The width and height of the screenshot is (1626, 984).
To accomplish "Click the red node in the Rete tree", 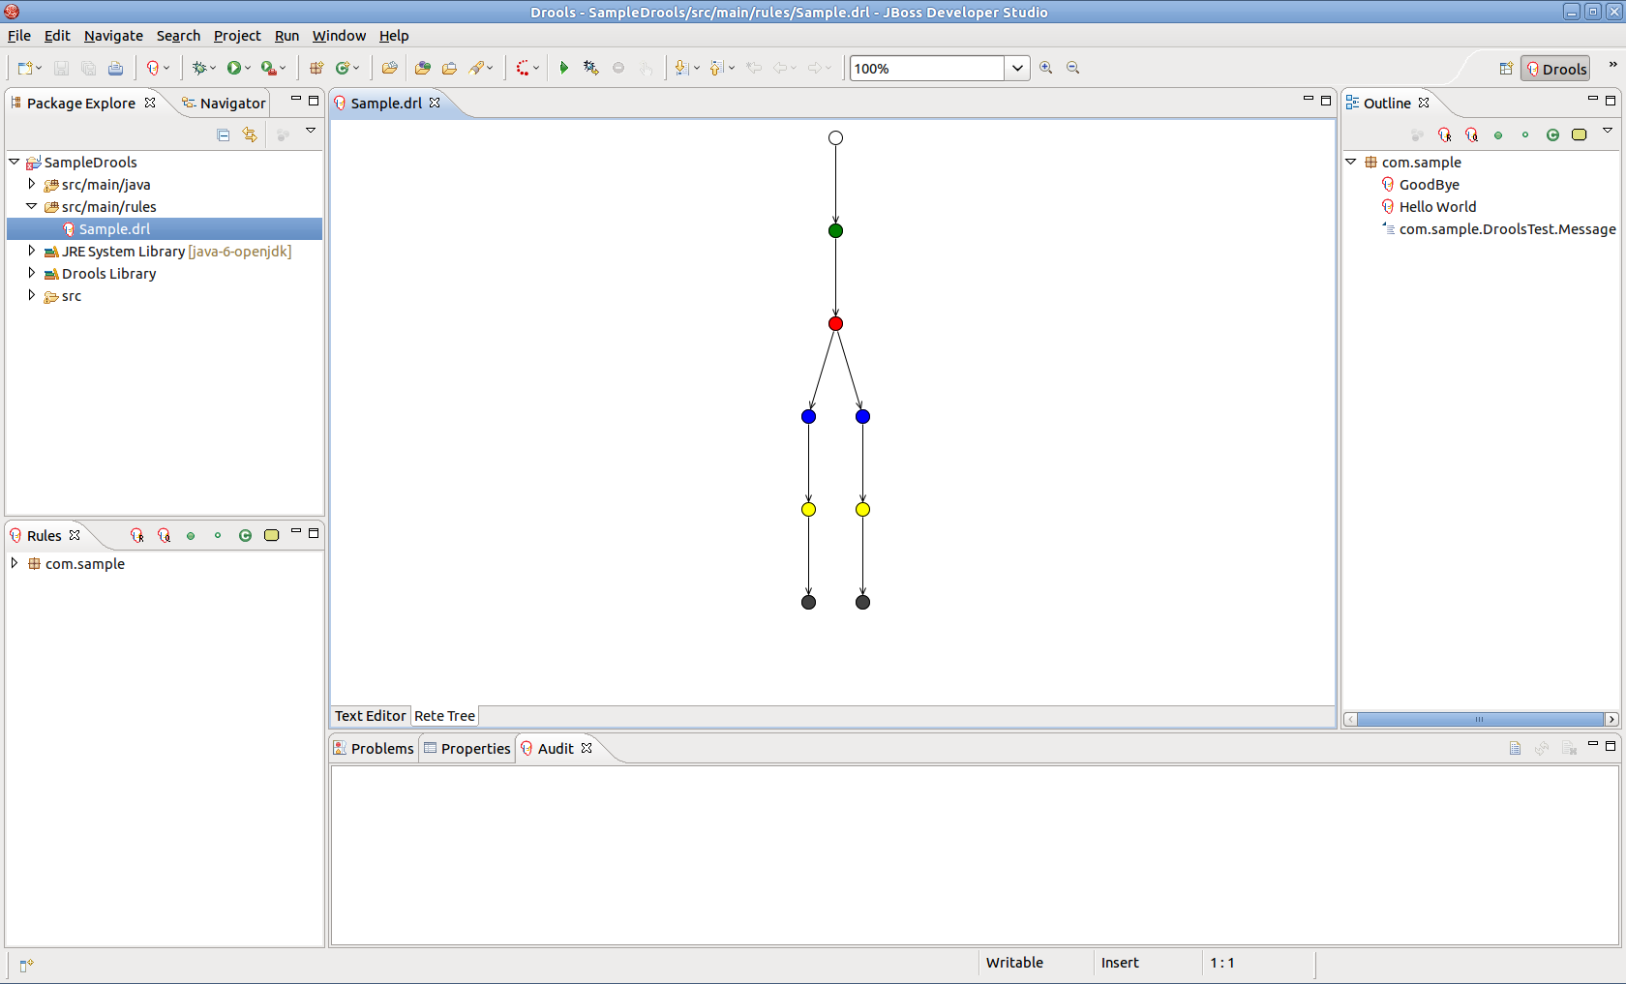I will 835,323.
